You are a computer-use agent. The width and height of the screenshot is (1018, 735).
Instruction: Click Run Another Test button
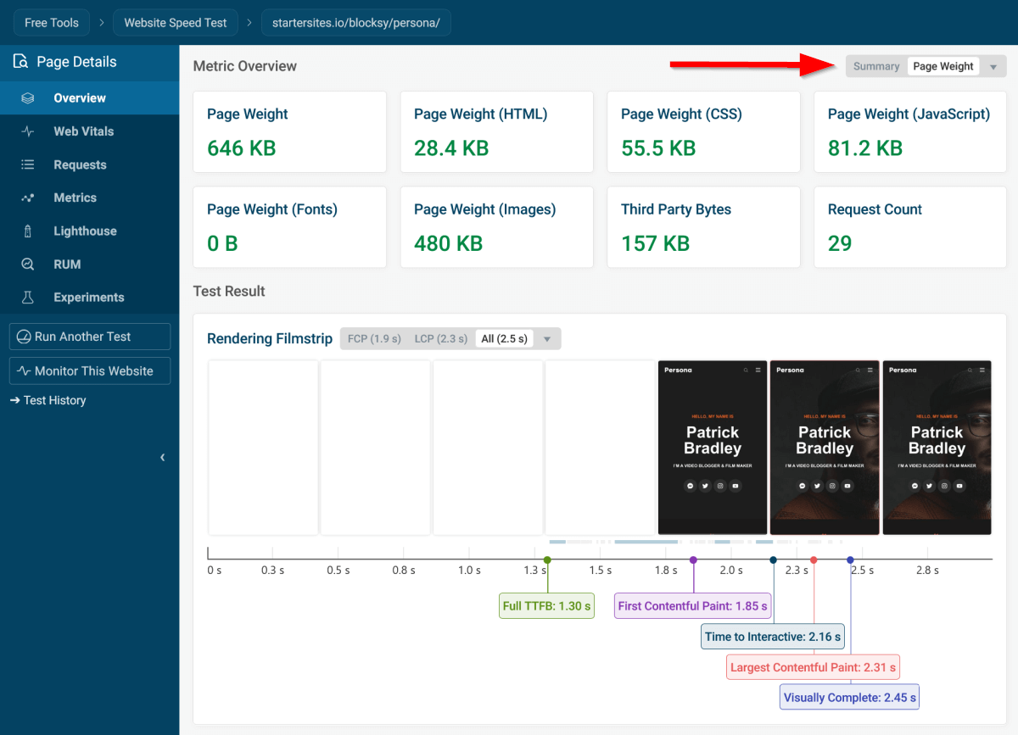pos(90,337)
